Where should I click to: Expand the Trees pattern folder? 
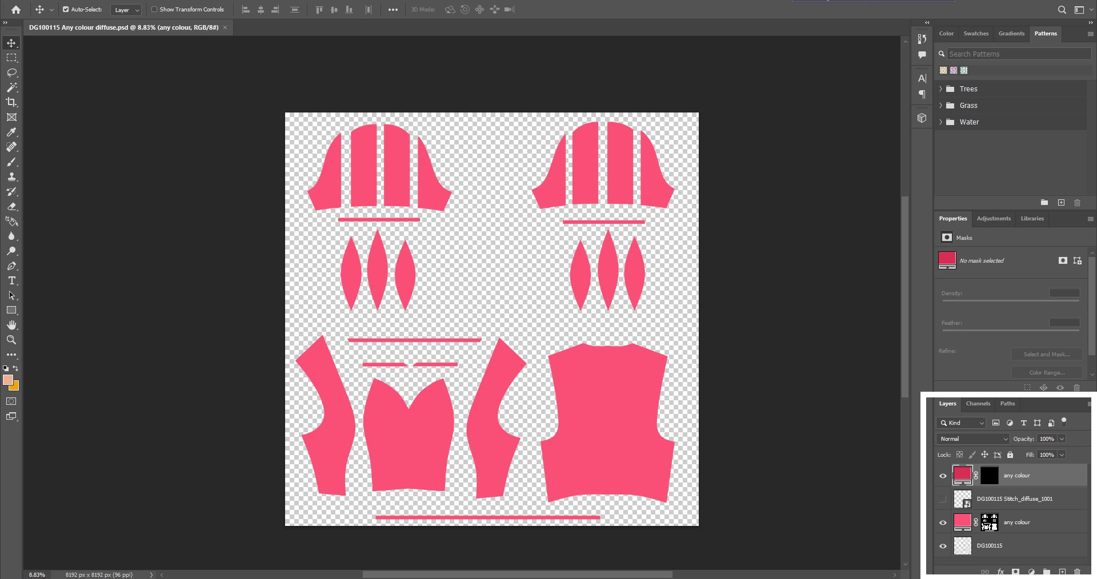coord(940,89)
